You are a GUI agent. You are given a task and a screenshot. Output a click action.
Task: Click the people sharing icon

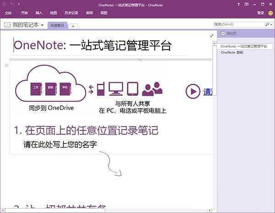153,89
